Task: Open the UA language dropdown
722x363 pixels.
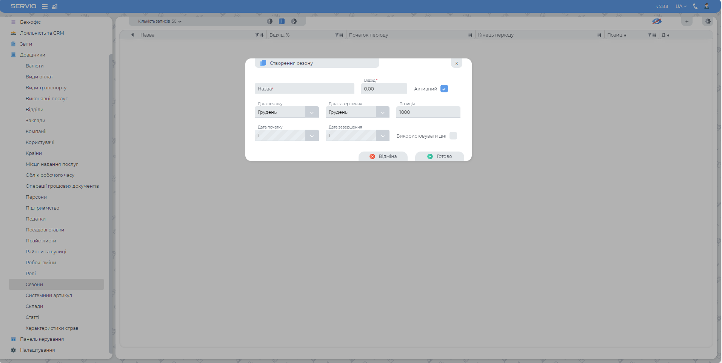Action: click(681, 6)
